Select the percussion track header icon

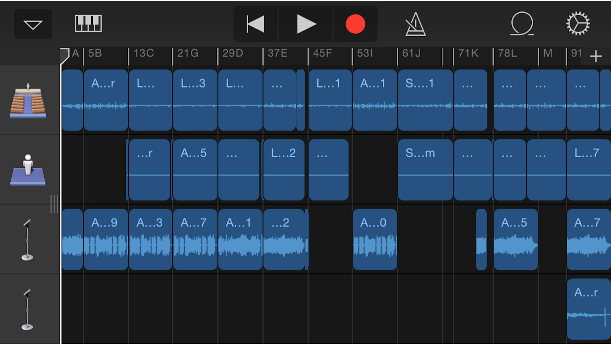[28, 100]
